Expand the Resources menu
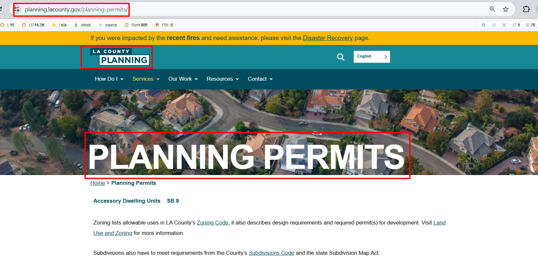 [223, 79]
